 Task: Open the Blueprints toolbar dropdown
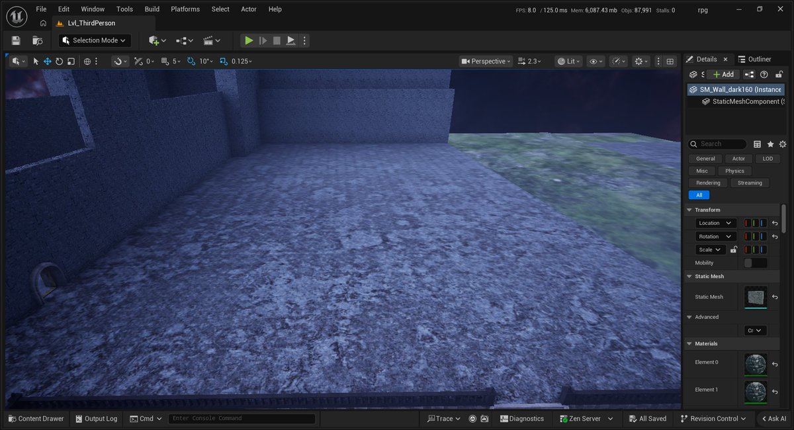click(185, 40)
